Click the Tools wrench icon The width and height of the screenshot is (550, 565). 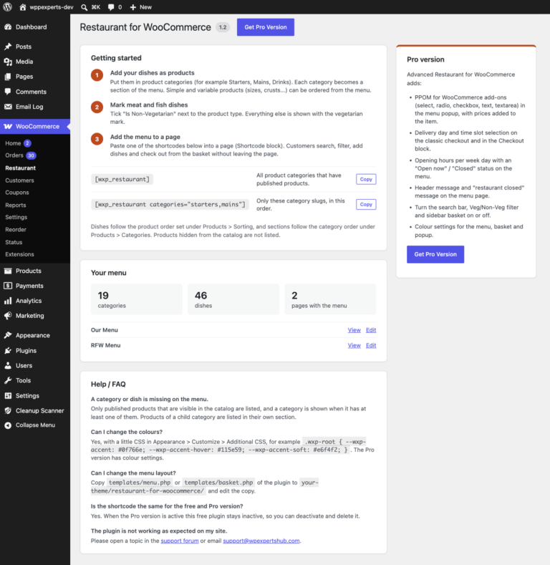point(8,380)
